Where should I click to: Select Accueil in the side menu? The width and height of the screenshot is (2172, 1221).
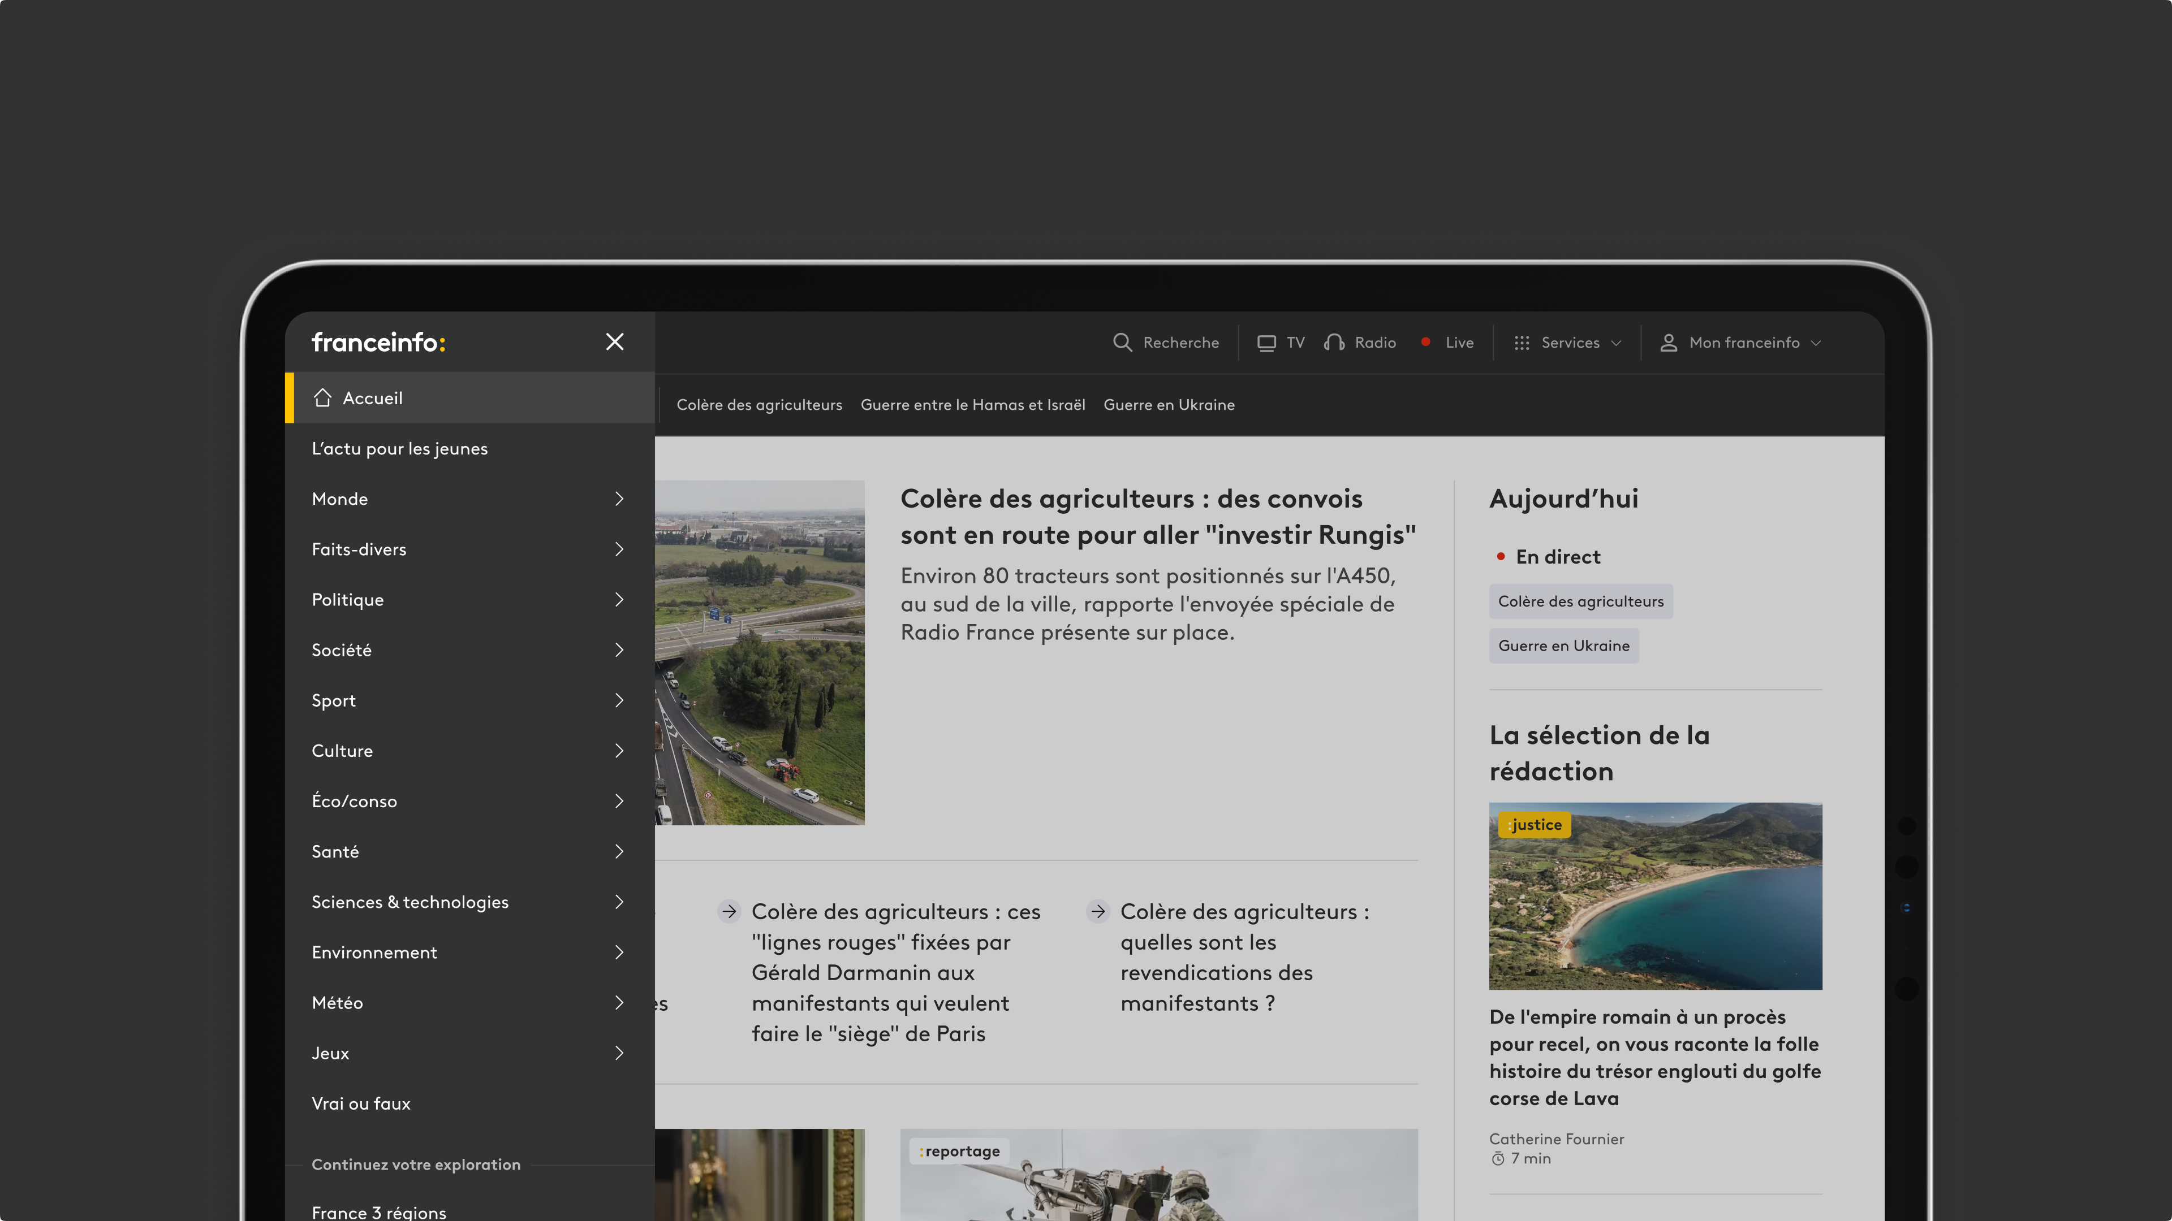[469, 398]
